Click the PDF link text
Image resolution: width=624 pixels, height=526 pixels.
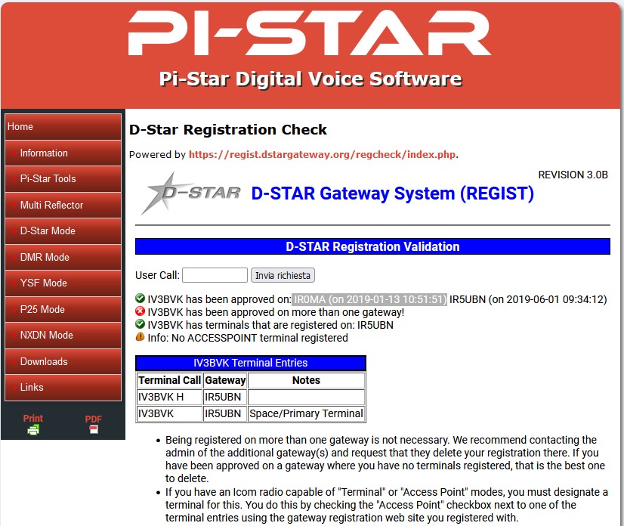94,419
